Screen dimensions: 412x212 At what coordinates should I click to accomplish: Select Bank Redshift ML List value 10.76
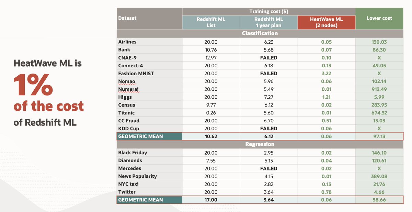click(211, 50)
